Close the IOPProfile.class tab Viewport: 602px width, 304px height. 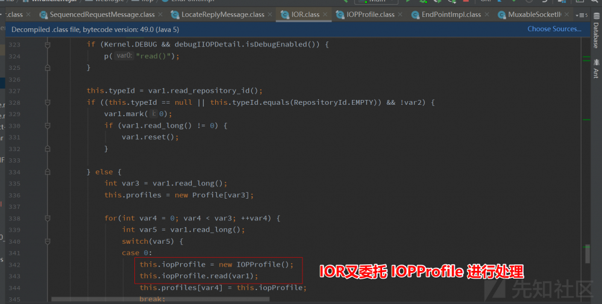(400, 14)
